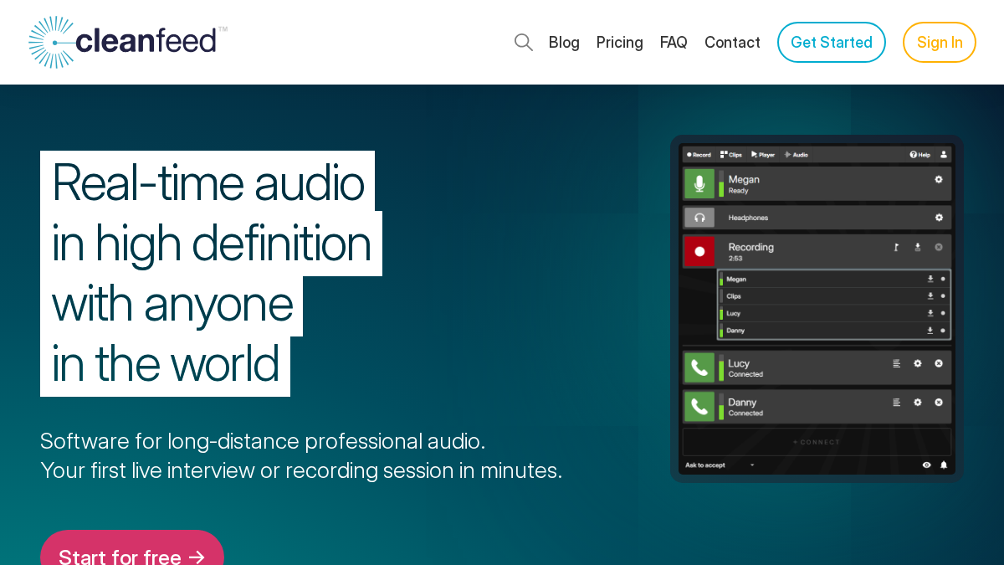Click Megan's Ready status text

click(738, 191)
